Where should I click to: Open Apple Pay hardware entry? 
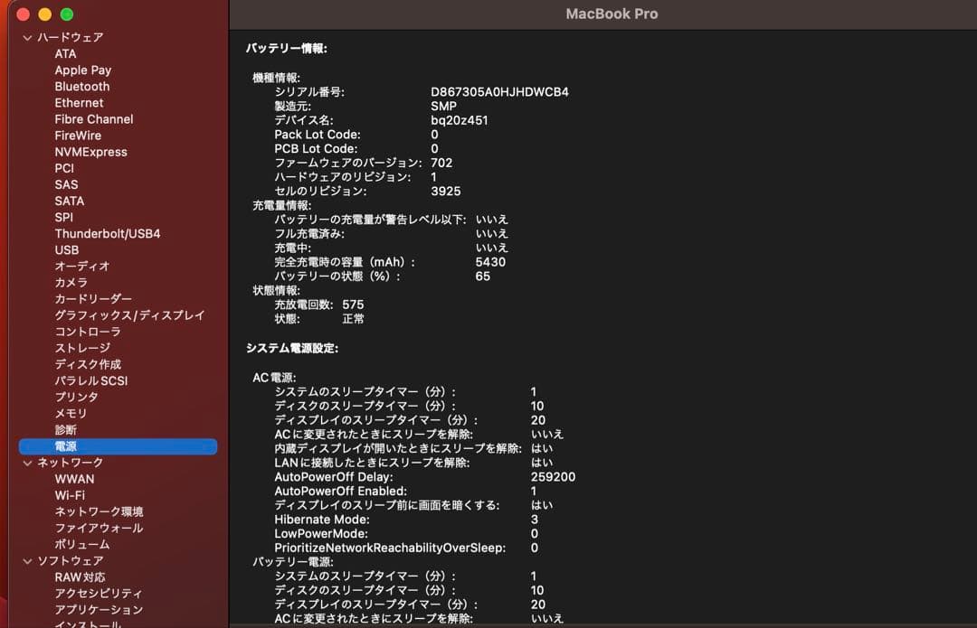tap(83, 70)
